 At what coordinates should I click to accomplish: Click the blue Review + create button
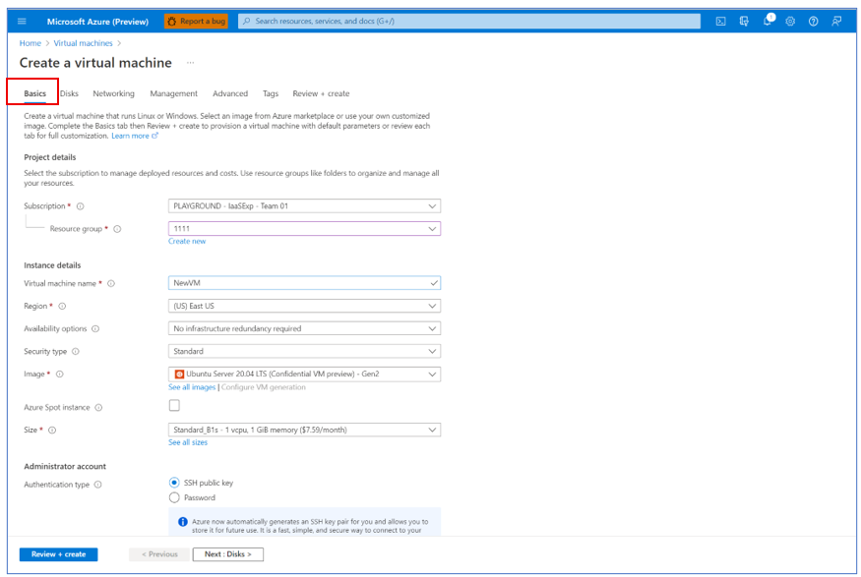(59, 554)
